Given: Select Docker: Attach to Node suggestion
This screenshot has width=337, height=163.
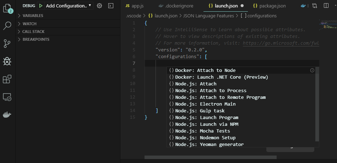Looking at the screenshot, I should click(x=241, y=71).
